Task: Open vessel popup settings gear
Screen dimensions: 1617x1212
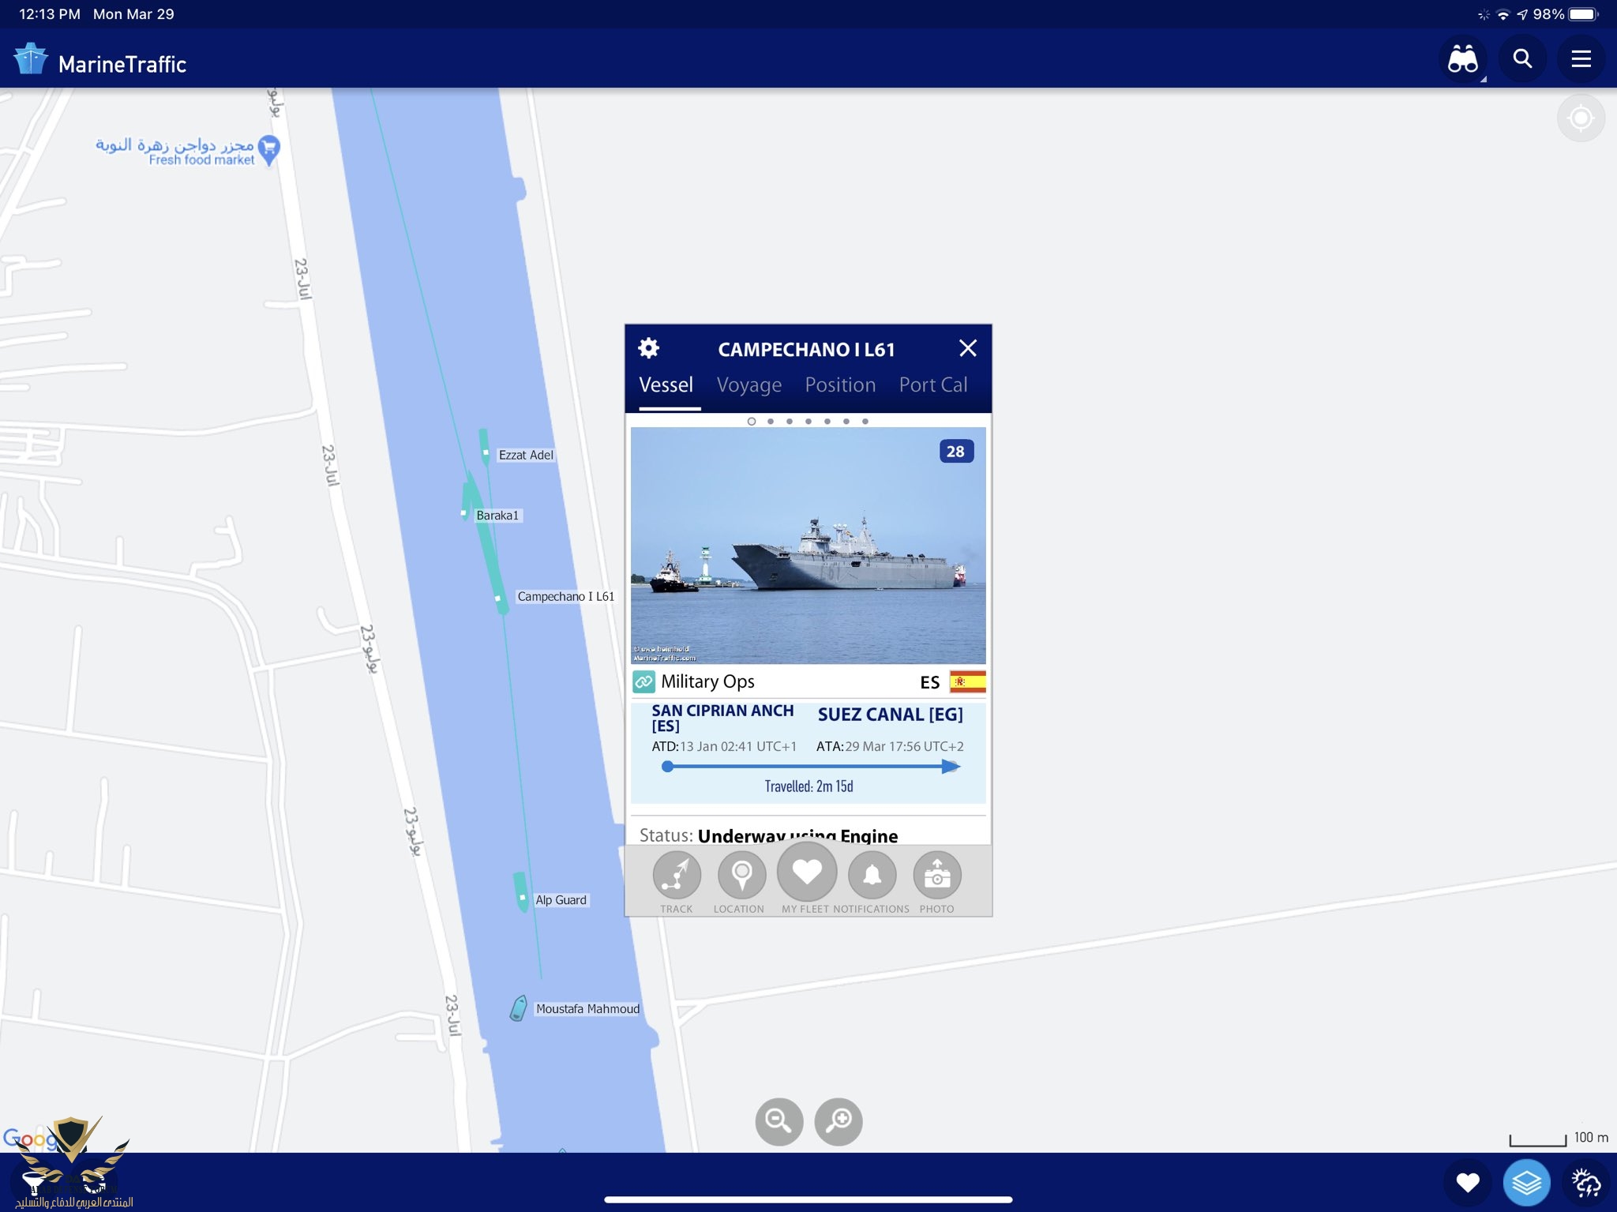Action: click(x=648, y=348)
